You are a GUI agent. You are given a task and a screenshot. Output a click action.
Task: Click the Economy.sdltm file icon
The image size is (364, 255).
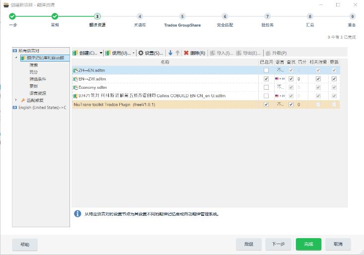75,87
